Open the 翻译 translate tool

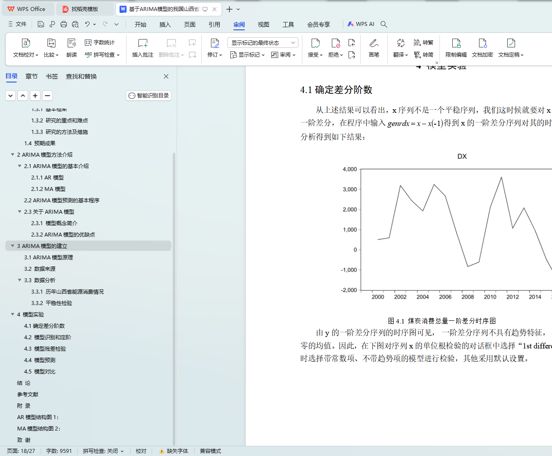[400, 48]
